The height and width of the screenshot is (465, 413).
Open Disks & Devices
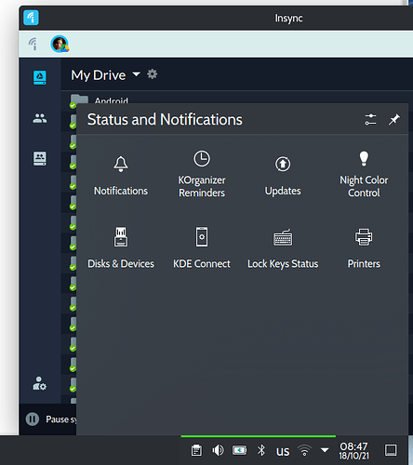pos(121,247)
